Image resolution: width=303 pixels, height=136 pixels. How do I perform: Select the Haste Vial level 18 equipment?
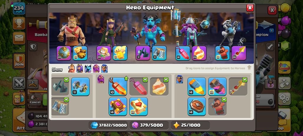click(218, 86)
